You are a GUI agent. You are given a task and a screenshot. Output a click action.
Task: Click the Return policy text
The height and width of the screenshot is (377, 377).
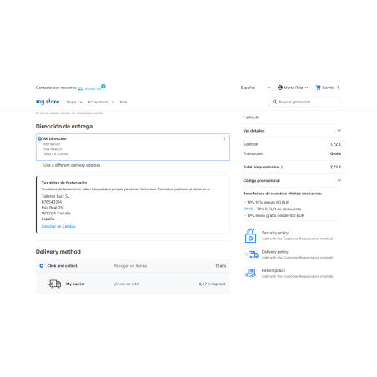pos(274,270)
